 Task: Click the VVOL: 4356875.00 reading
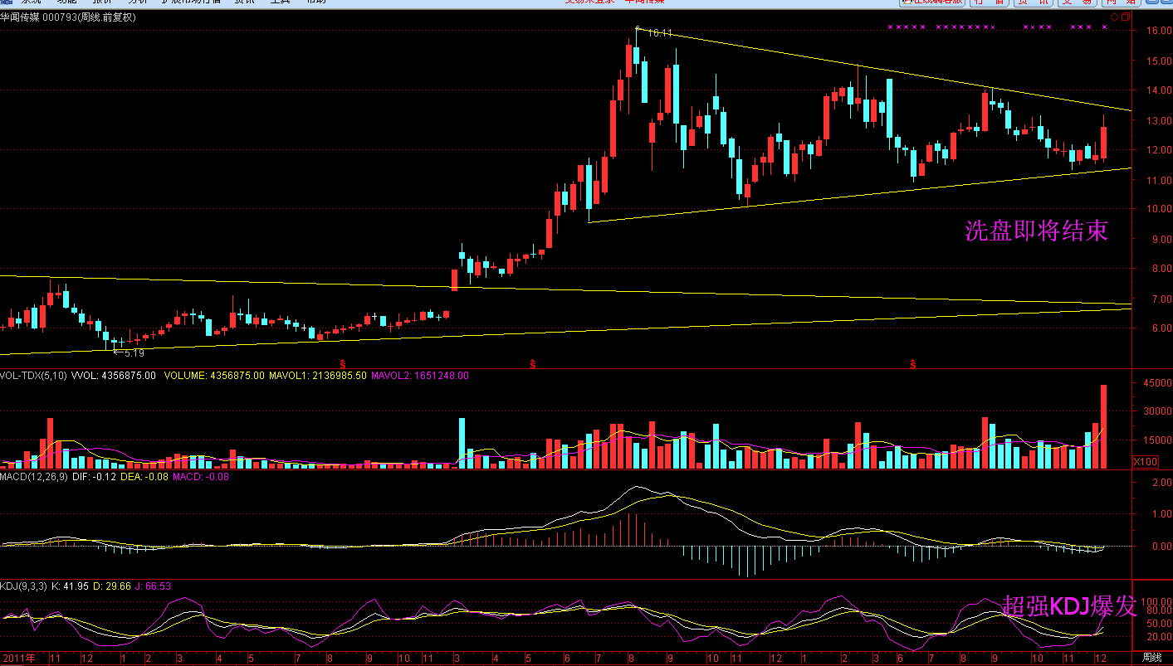point(114,376)
